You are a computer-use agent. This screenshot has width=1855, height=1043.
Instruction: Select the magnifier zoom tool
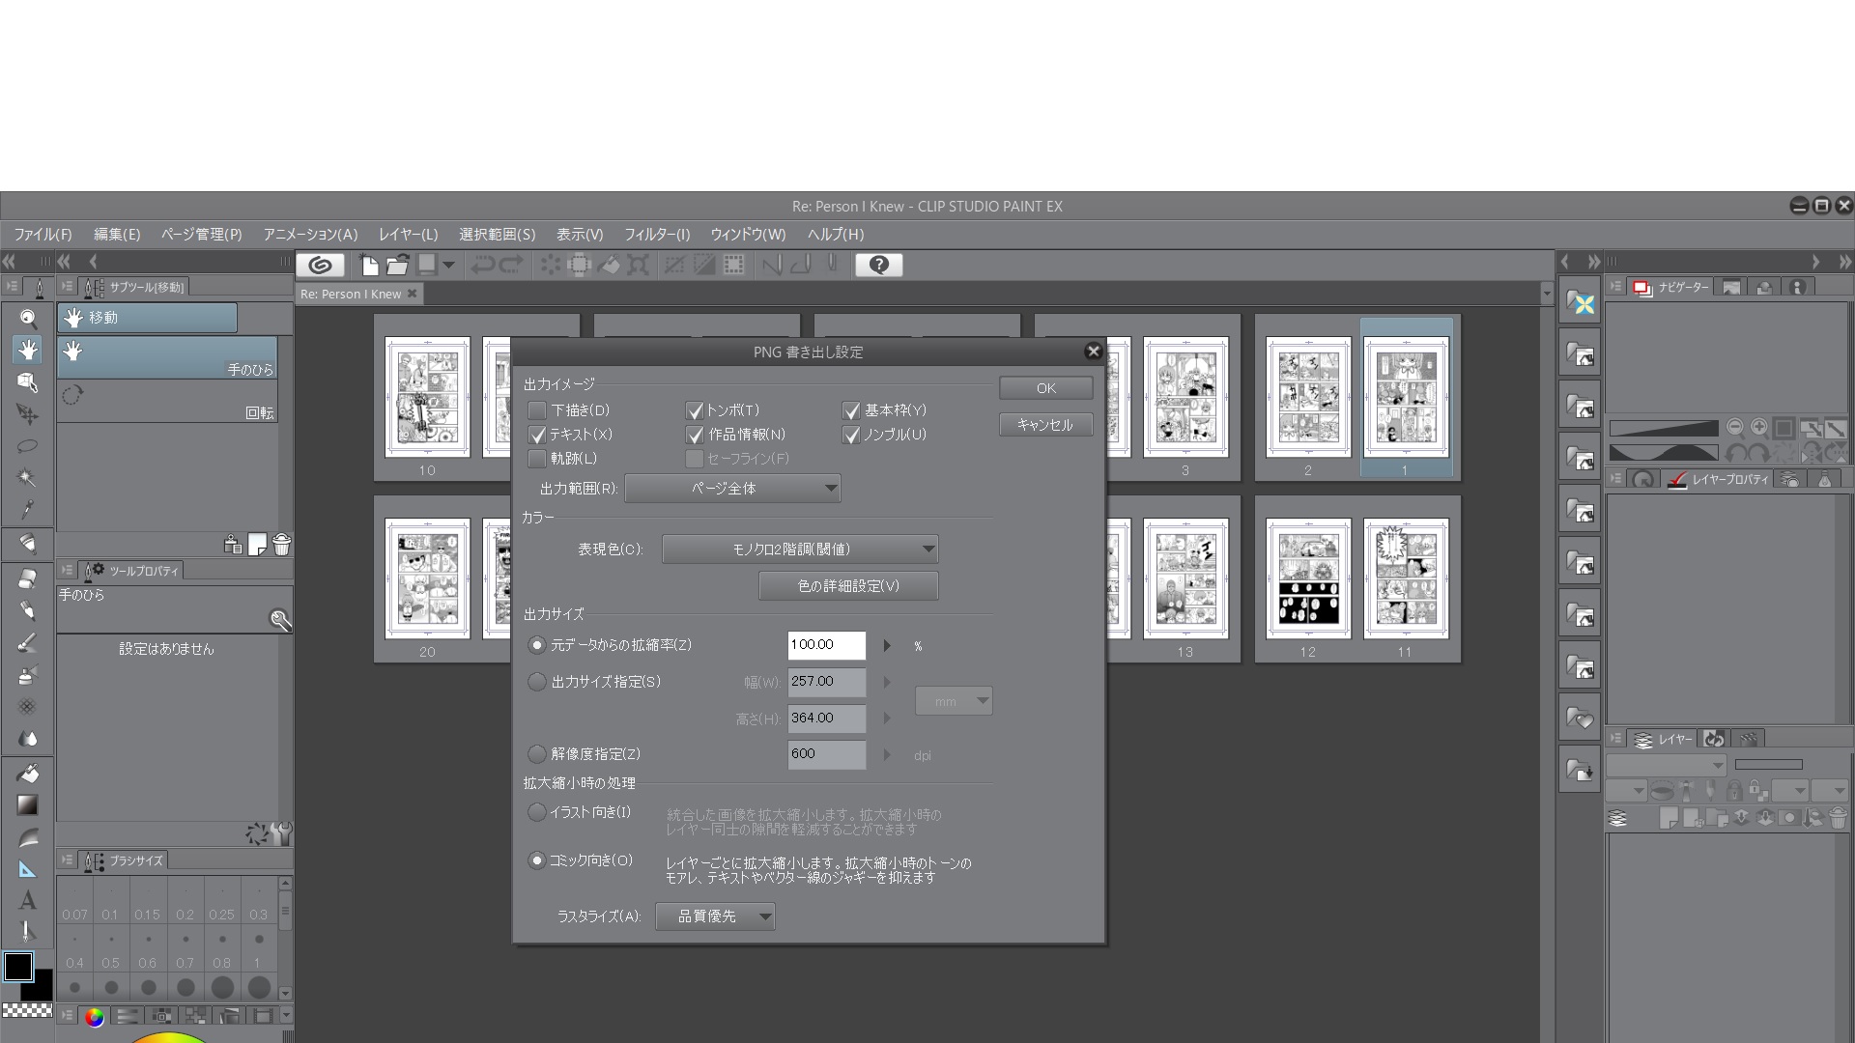28,319
